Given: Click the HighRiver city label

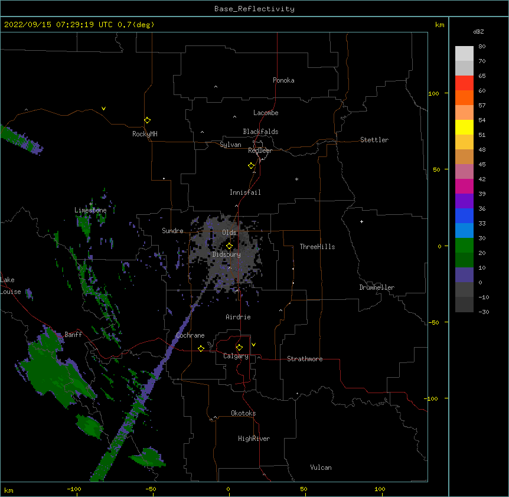Looking at the screenshot, I should tap(254, 439).
